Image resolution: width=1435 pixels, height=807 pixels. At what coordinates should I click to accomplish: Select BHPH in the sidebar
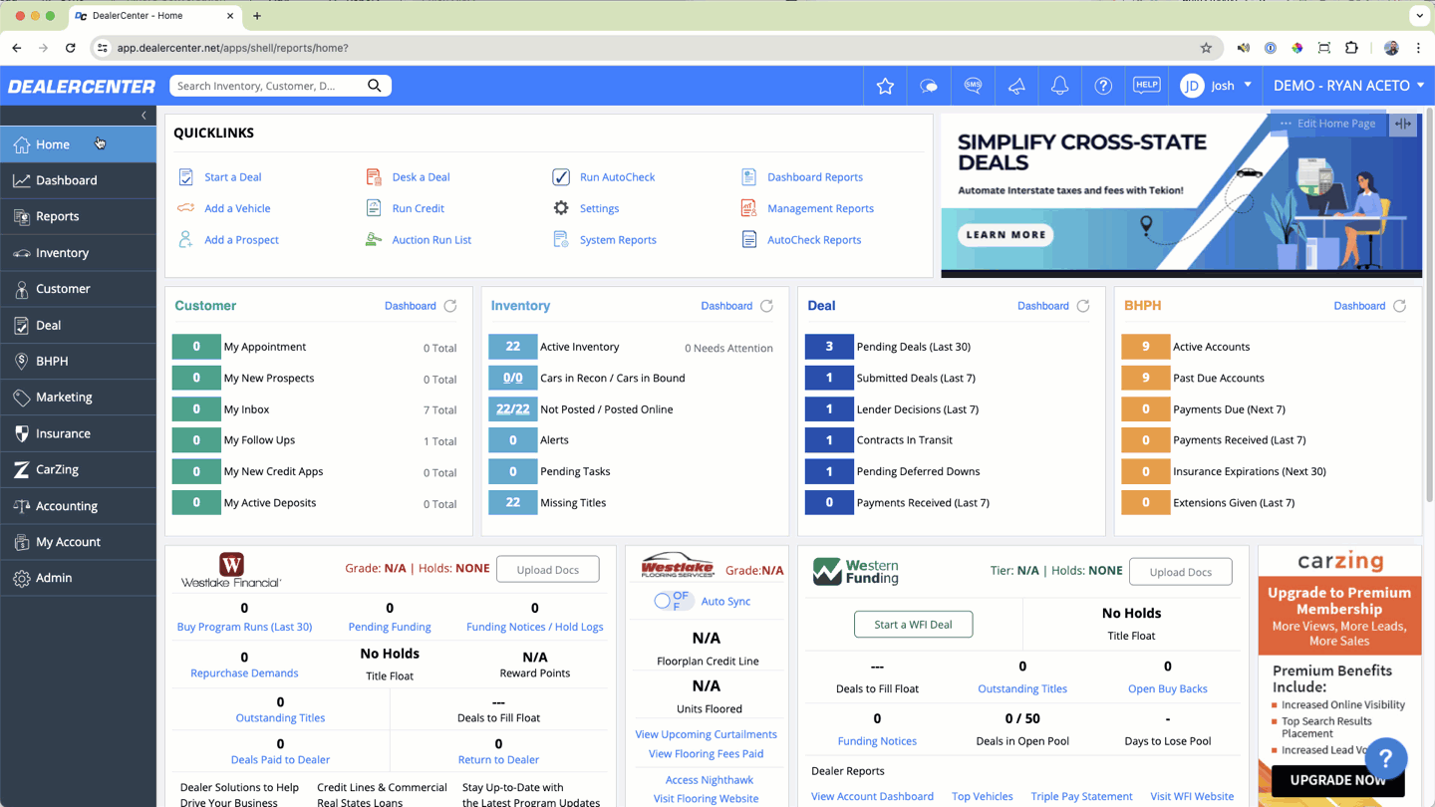[x=78, y=361]
